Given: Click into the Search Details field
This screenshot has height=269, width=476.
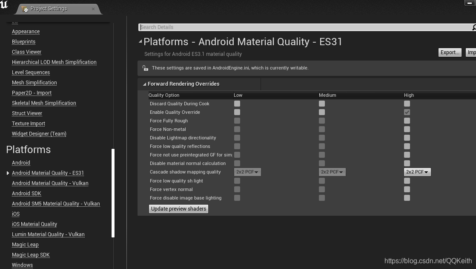Looking at the screenshot, I should (305, 27).
